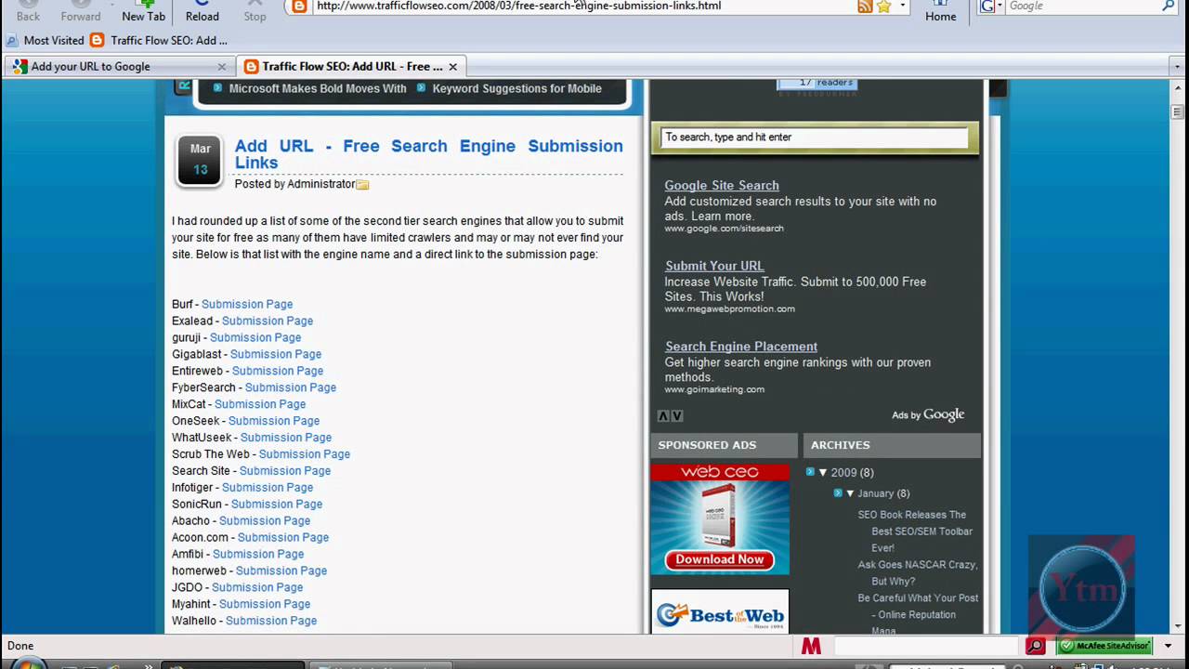Open homerweb Submission Page link
This screenshot has width=1189, height=669.
coord(281,571)
